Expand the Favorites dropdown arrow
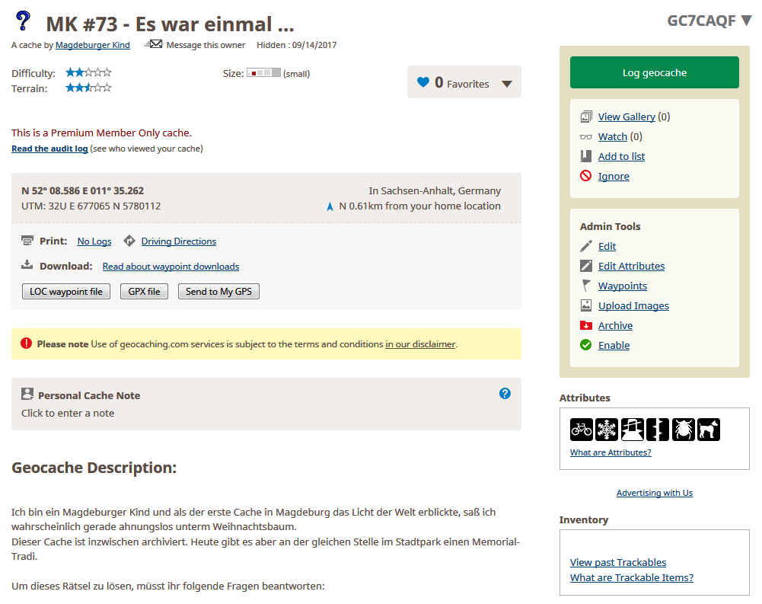This screenshot has width=762, height=604. click(507, 84)
